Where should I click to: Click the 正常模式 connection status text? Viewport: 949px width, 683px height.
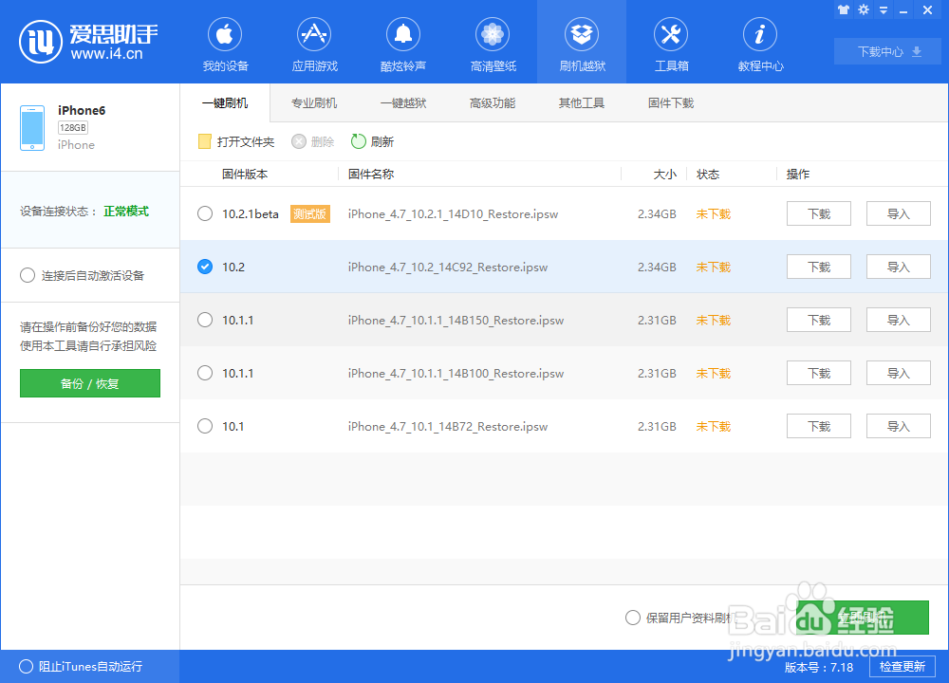[126, 212]
